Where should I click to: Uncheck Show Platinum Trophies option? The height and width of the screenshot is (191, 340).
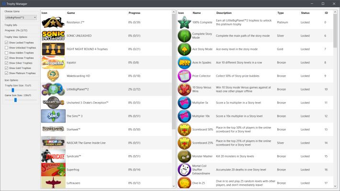[x=7, y=73]
